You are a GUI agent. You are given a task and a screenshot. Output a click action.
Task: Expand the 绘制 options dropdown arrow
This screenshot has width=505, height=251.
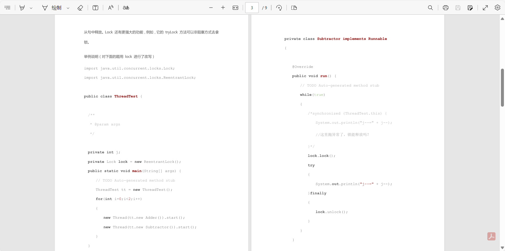[x=68, y=8]
